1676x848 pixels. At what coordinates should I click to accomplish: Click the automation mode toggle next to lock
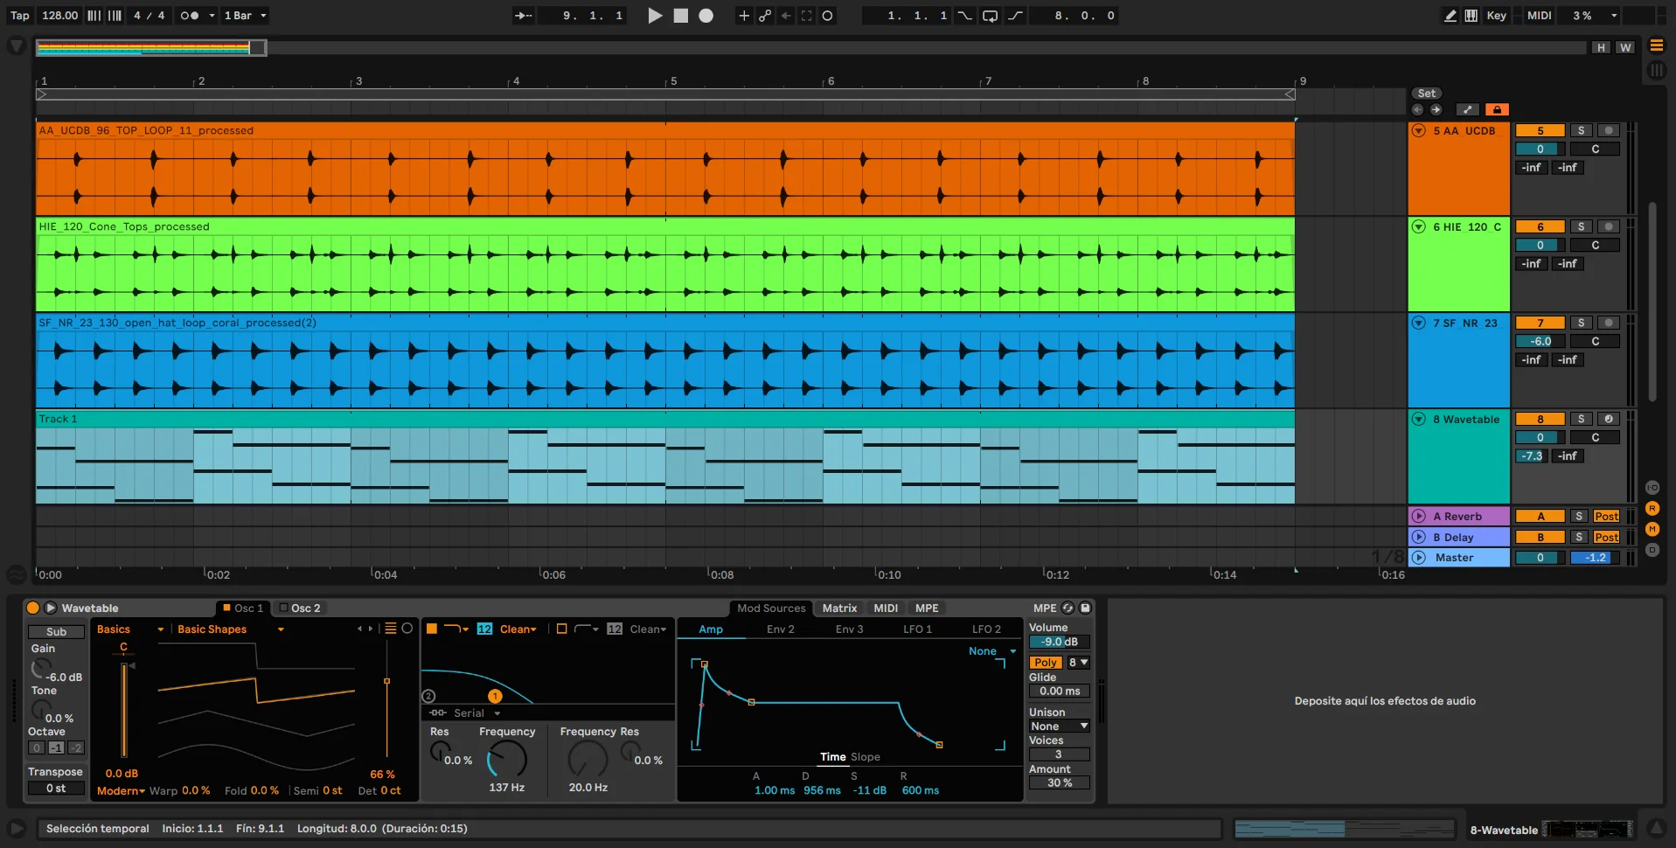(x=1467, y=109)
